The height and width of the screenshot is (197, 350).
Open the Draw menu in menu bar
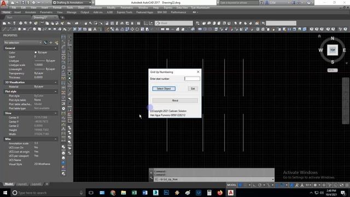81,8
